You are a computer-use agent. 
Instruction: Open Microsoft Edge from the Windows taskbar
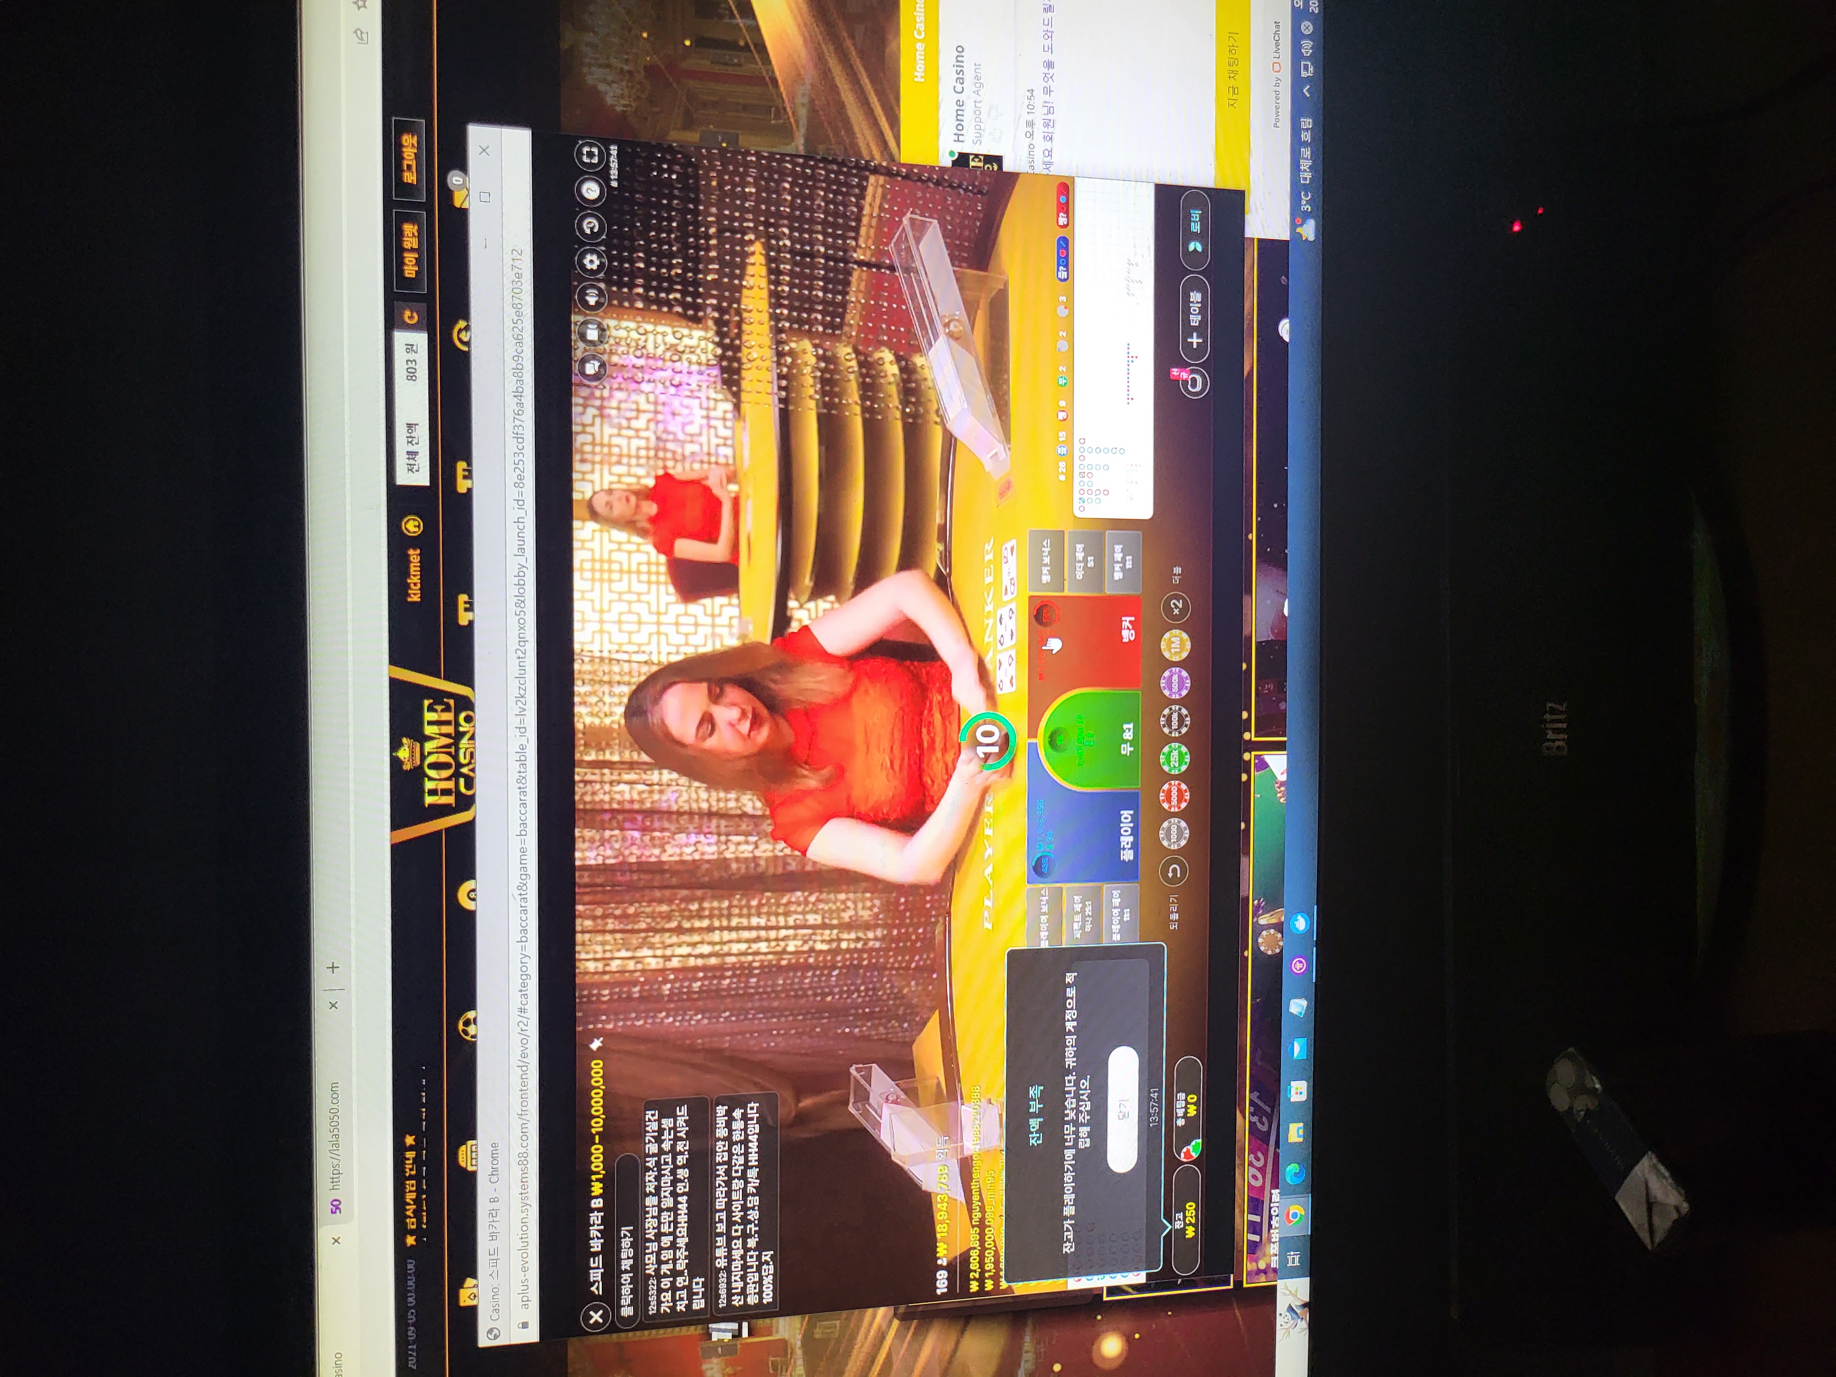coord(1296,1173)
